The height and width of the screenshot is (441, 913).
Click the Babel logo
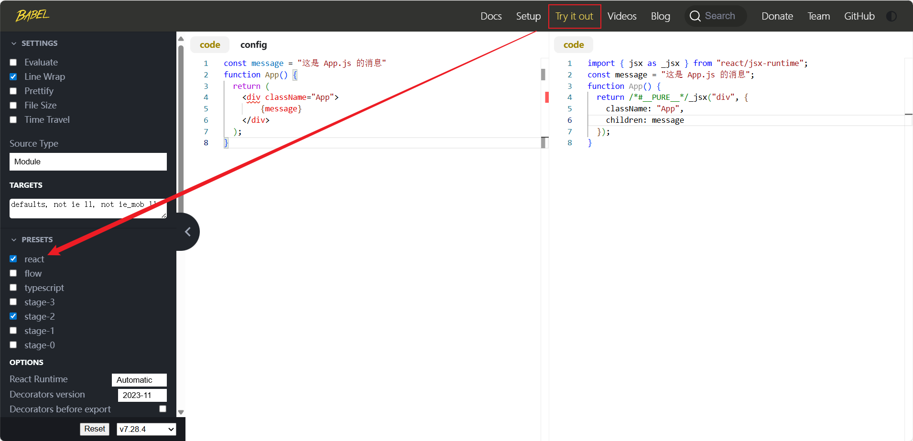[33, 16]
